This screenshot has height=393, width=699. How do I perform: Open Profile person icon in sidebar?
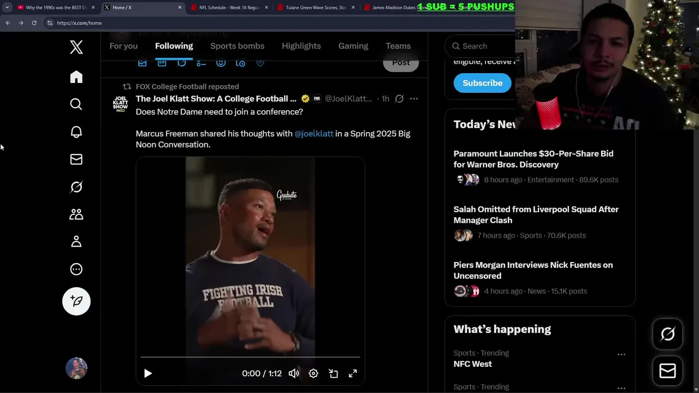[76, 241]
